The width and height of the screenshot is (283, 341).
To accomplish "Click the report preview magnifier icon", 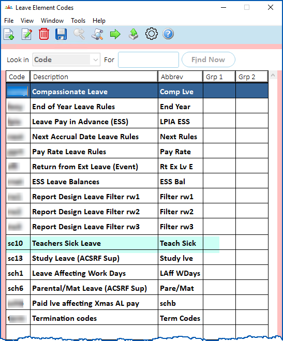I will coord(97,34).
